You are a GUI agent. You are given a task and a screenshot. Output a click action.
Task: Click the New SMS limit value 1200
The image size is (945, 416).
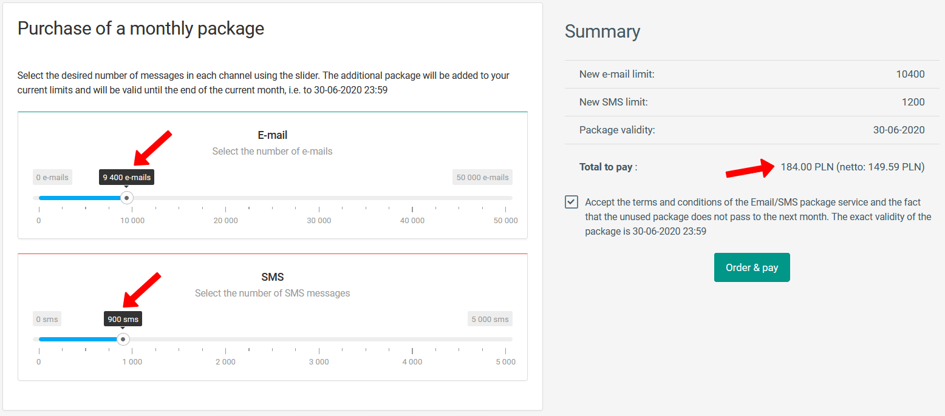(913, 102)
